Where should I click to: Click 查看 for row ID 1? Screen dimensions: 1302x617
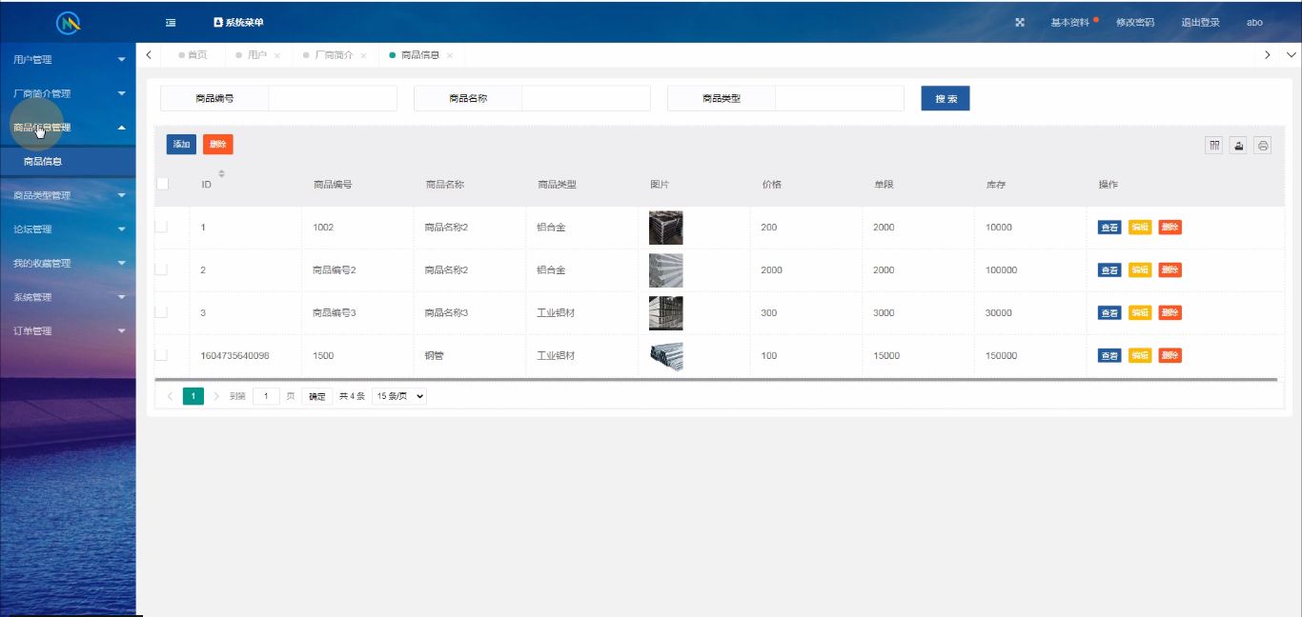pyautogui.click(x=1109, y=228)
